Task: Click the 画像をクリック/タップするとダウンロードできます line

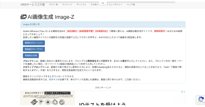Action: tap(49, 76)
